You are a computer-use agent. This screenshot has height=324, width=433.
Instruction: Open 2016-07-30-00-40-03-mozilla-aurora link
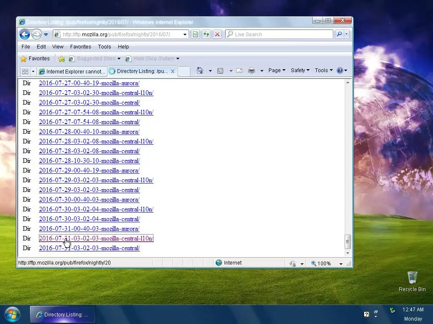tap(89, 200)
